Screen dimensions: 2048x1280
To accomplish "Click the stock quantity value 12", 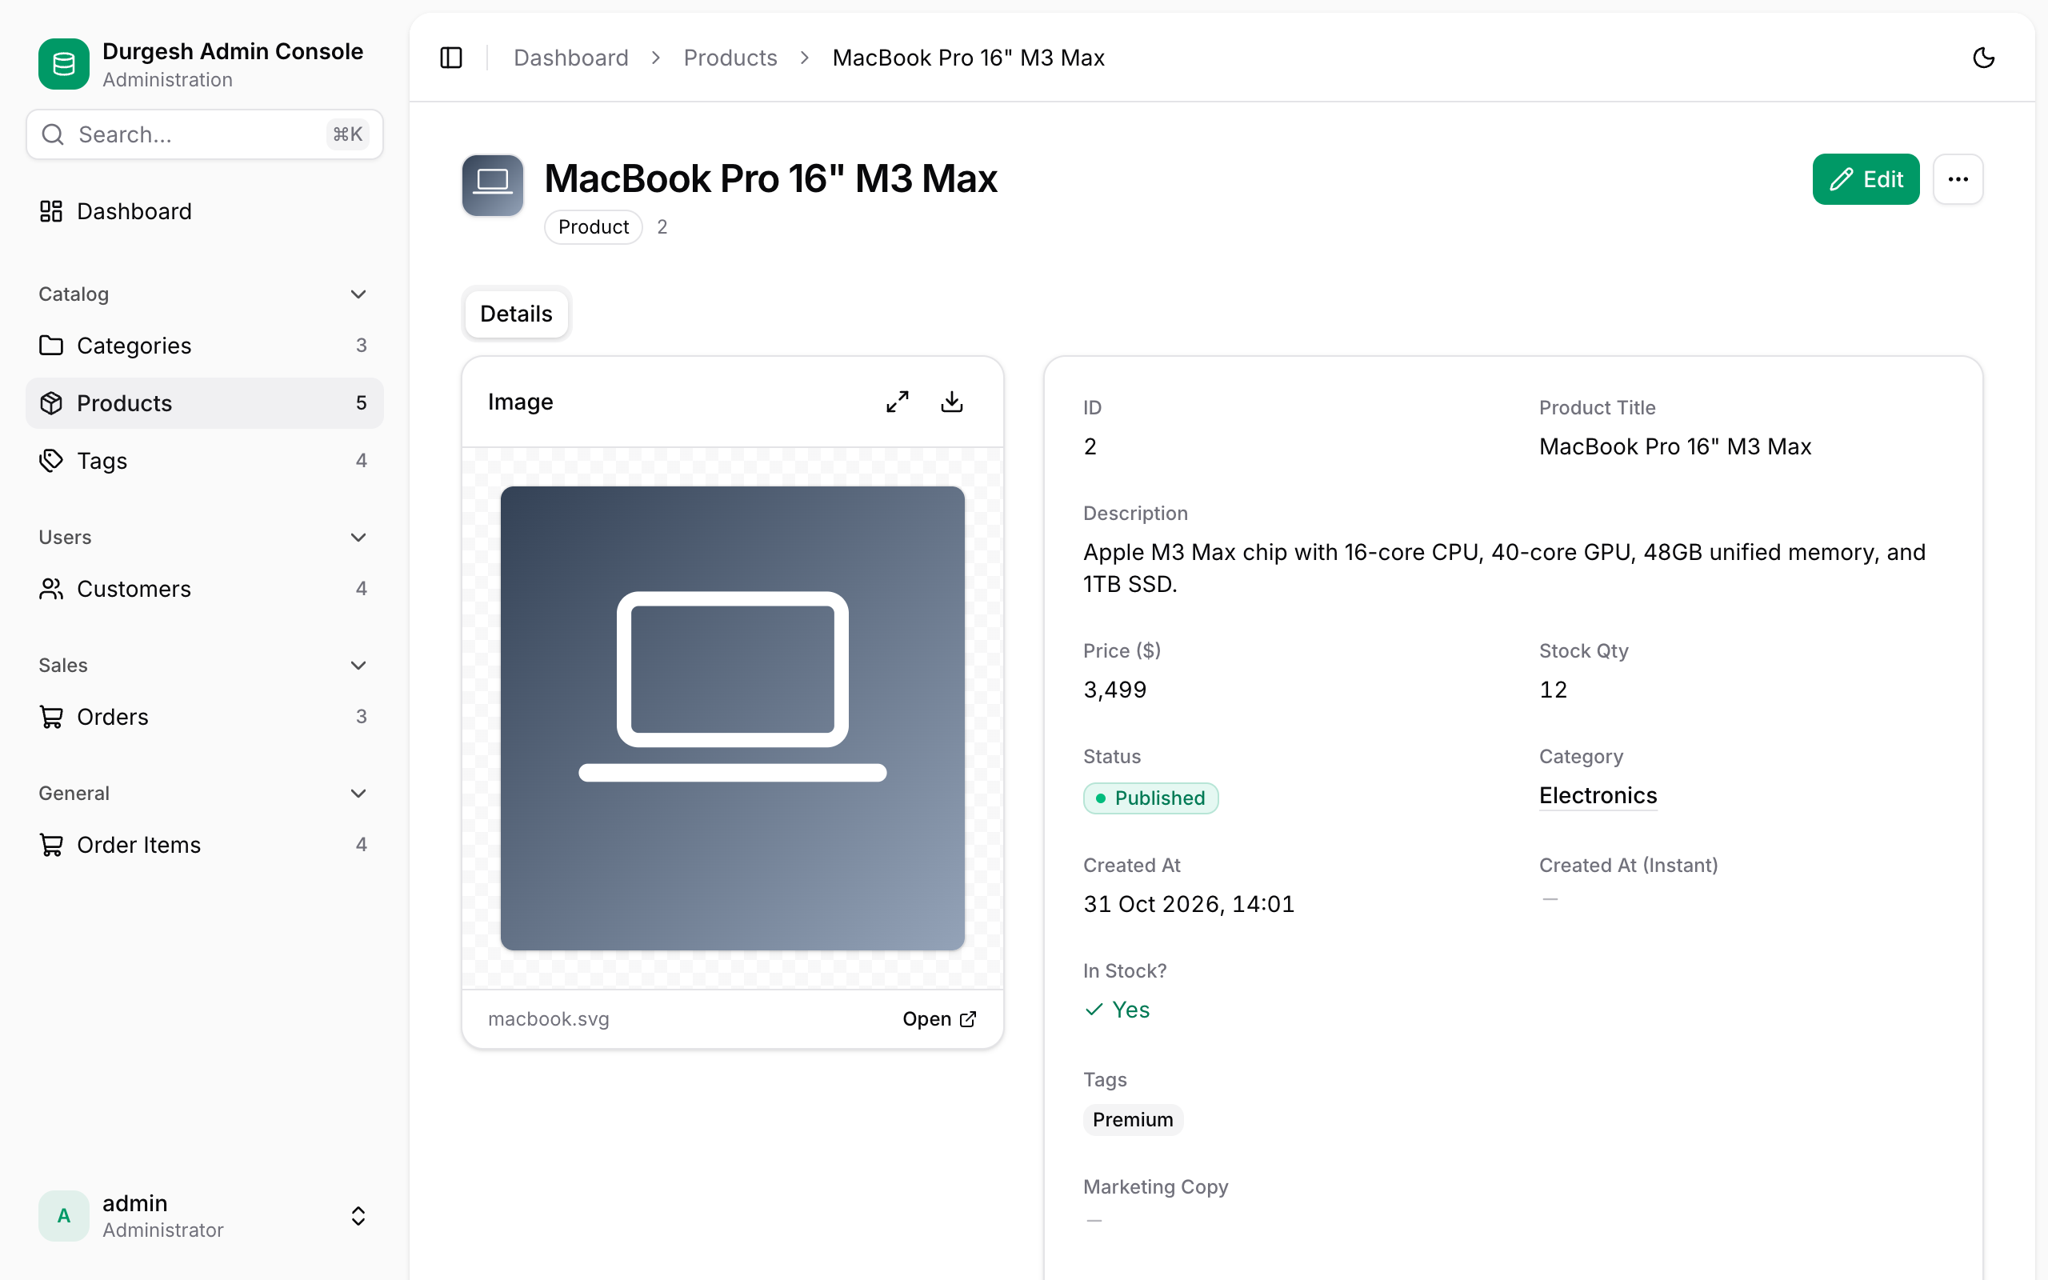I will [x=1553, y=689].
